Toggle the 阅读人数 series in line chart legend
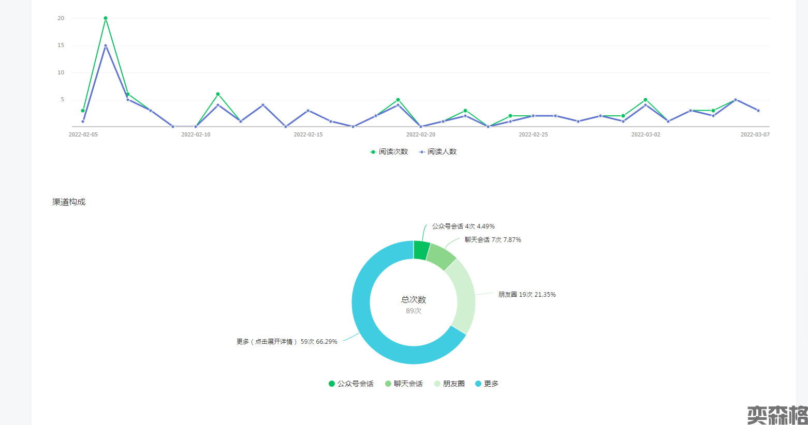 tap(438, 151)
